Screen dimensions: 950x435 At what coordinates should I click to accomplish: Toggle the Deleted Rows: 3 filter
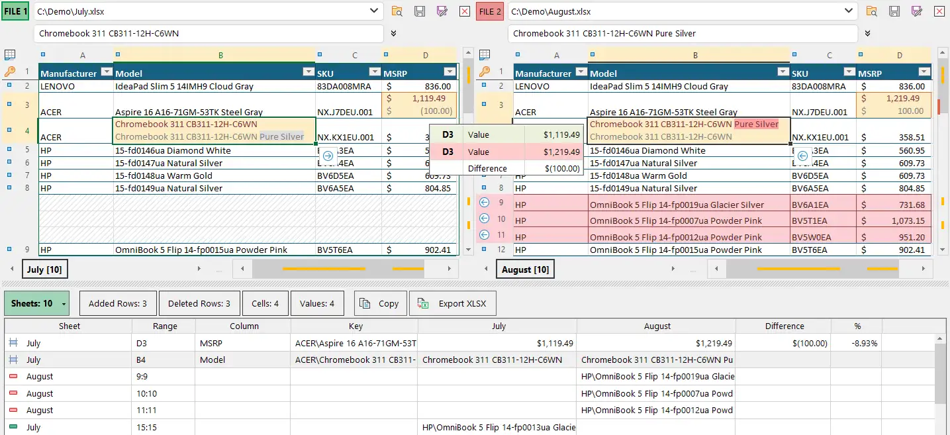[199, 303]
